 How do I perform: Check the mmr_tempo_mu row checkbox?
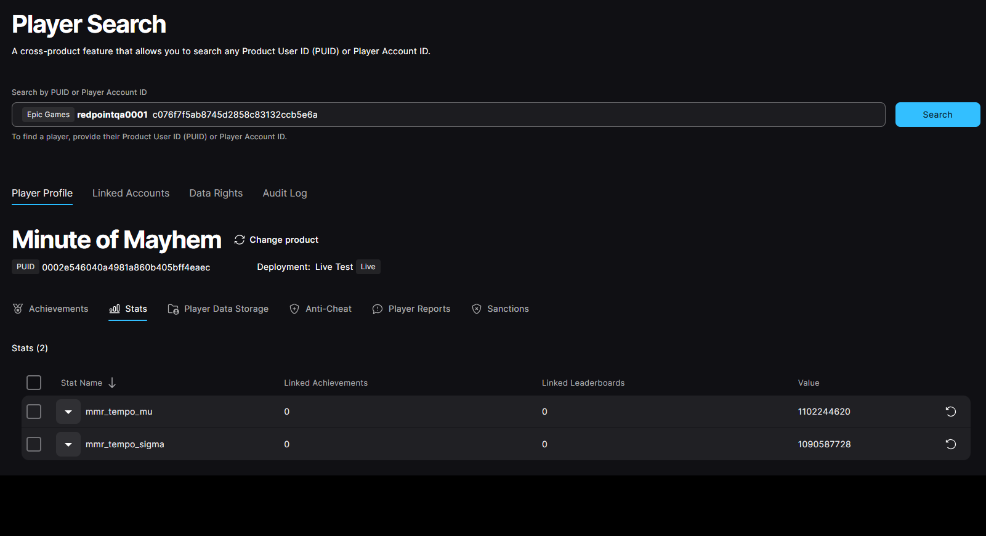(x=34, y=412)
